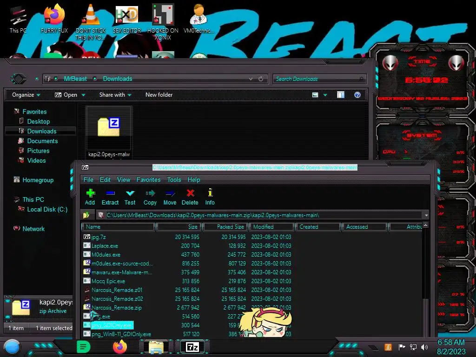
Task: Open 7-Zip Tools menu
Action: [x=174, y=180]
